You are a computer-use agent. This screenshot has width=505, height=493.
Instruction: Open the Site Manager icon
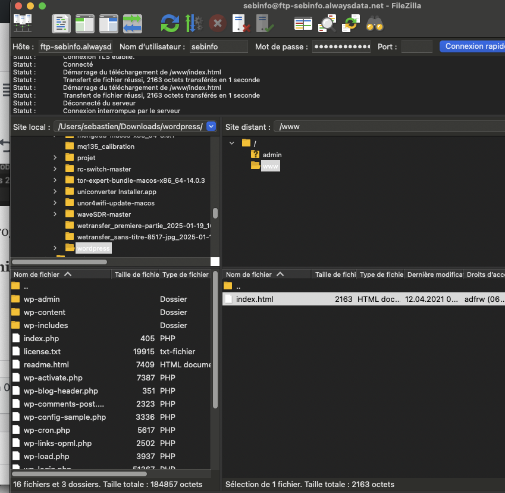click(x=23, y=23)
